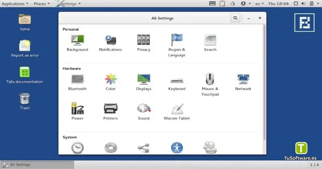Open the gear Details icon under System

click(111, 148)
